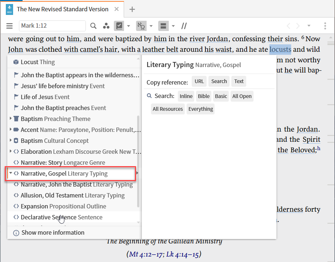Toggle the interlinear icon in toolbar

point(141,26)
